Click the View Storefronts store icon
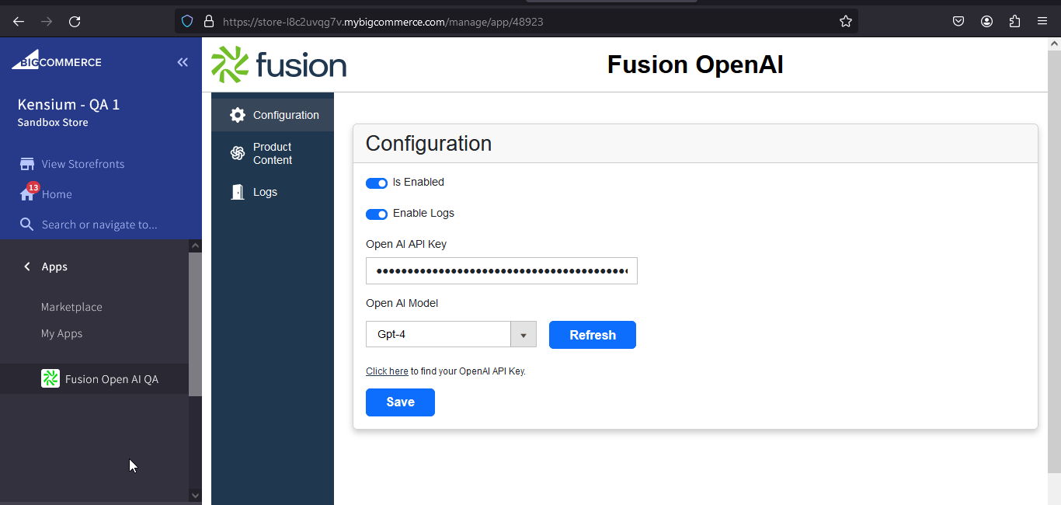Image resolution: width=1061 pixels, height=505 pixels. point(27,164)
